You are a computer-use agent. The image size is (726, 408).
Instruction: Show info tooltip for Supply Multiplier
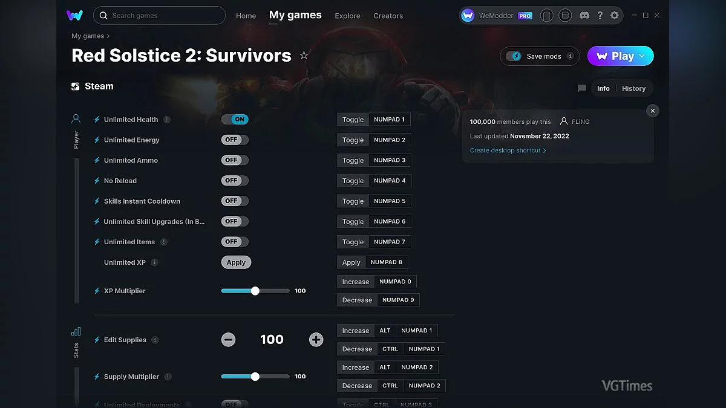coord(168,377)
